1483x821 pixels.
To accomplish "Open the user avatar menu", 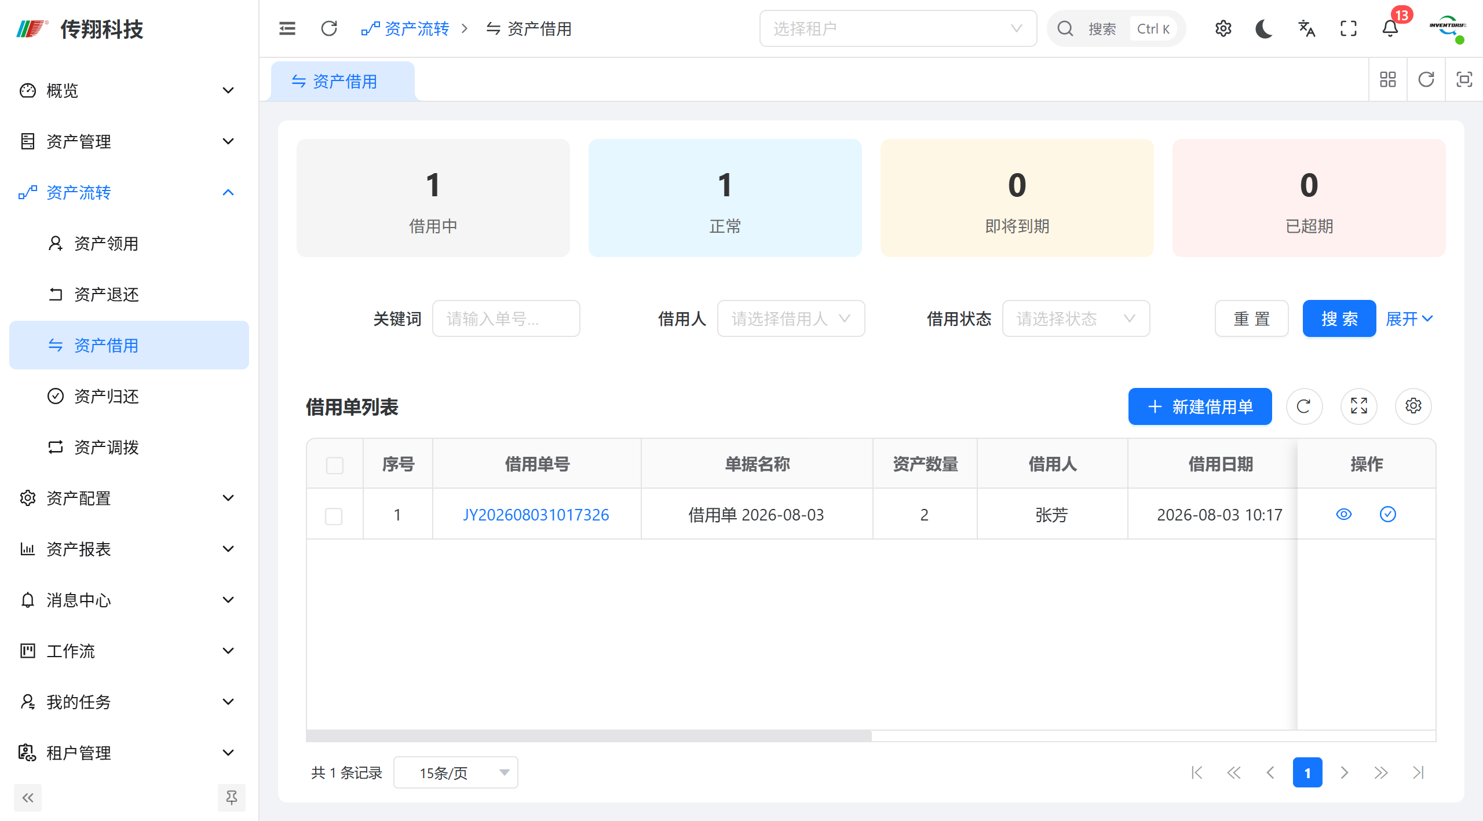I will click(x=1448, y=28).
